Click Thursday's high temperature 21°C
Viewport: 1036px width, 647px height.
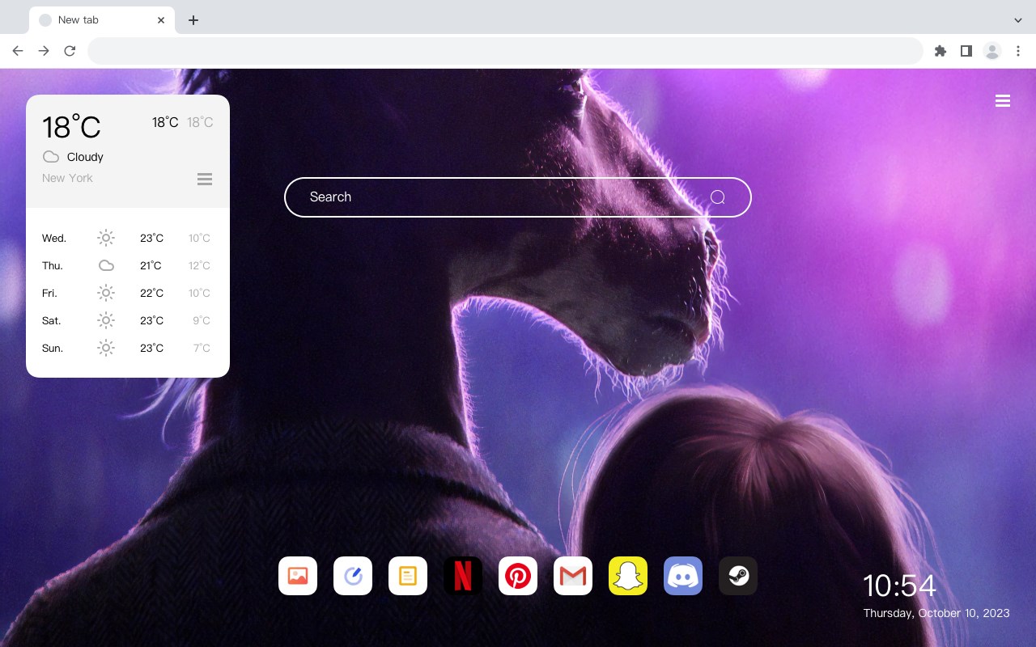pos(151,265)
